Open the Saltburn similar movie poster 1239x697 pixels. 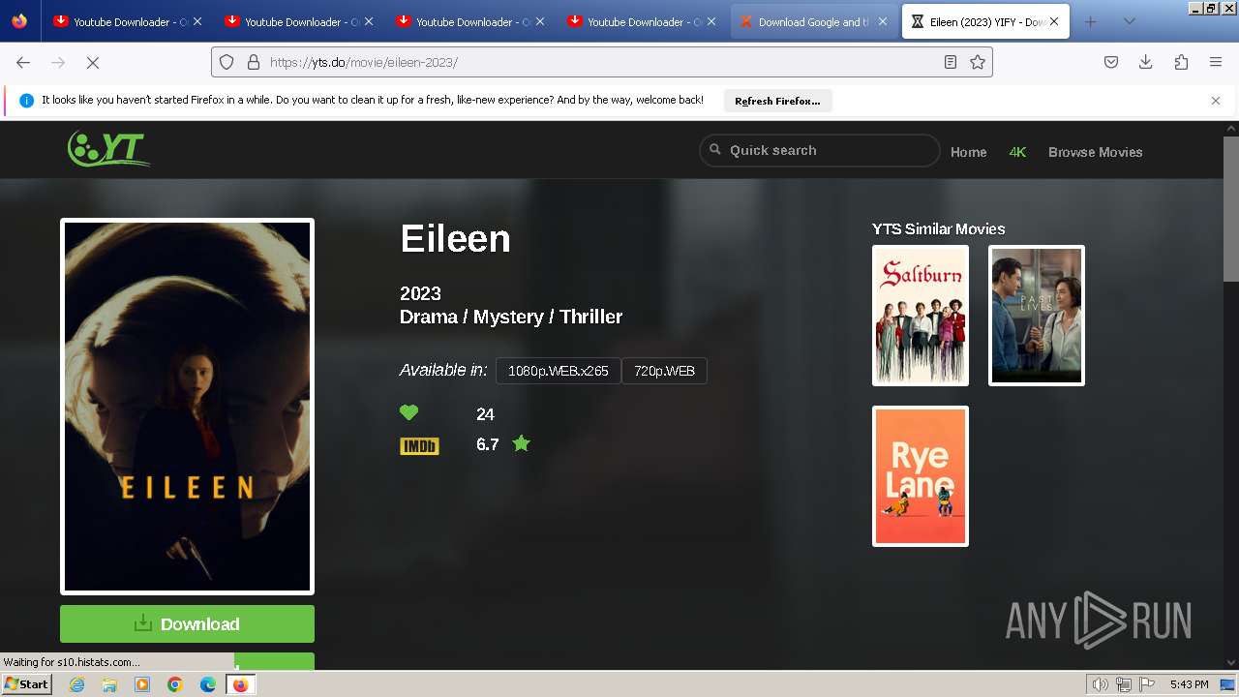921,316
